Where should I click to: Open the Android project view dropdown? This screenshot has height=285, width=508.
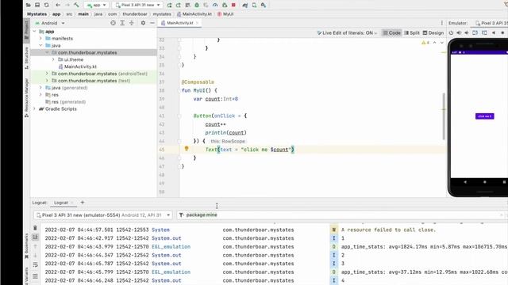[50, 23]
